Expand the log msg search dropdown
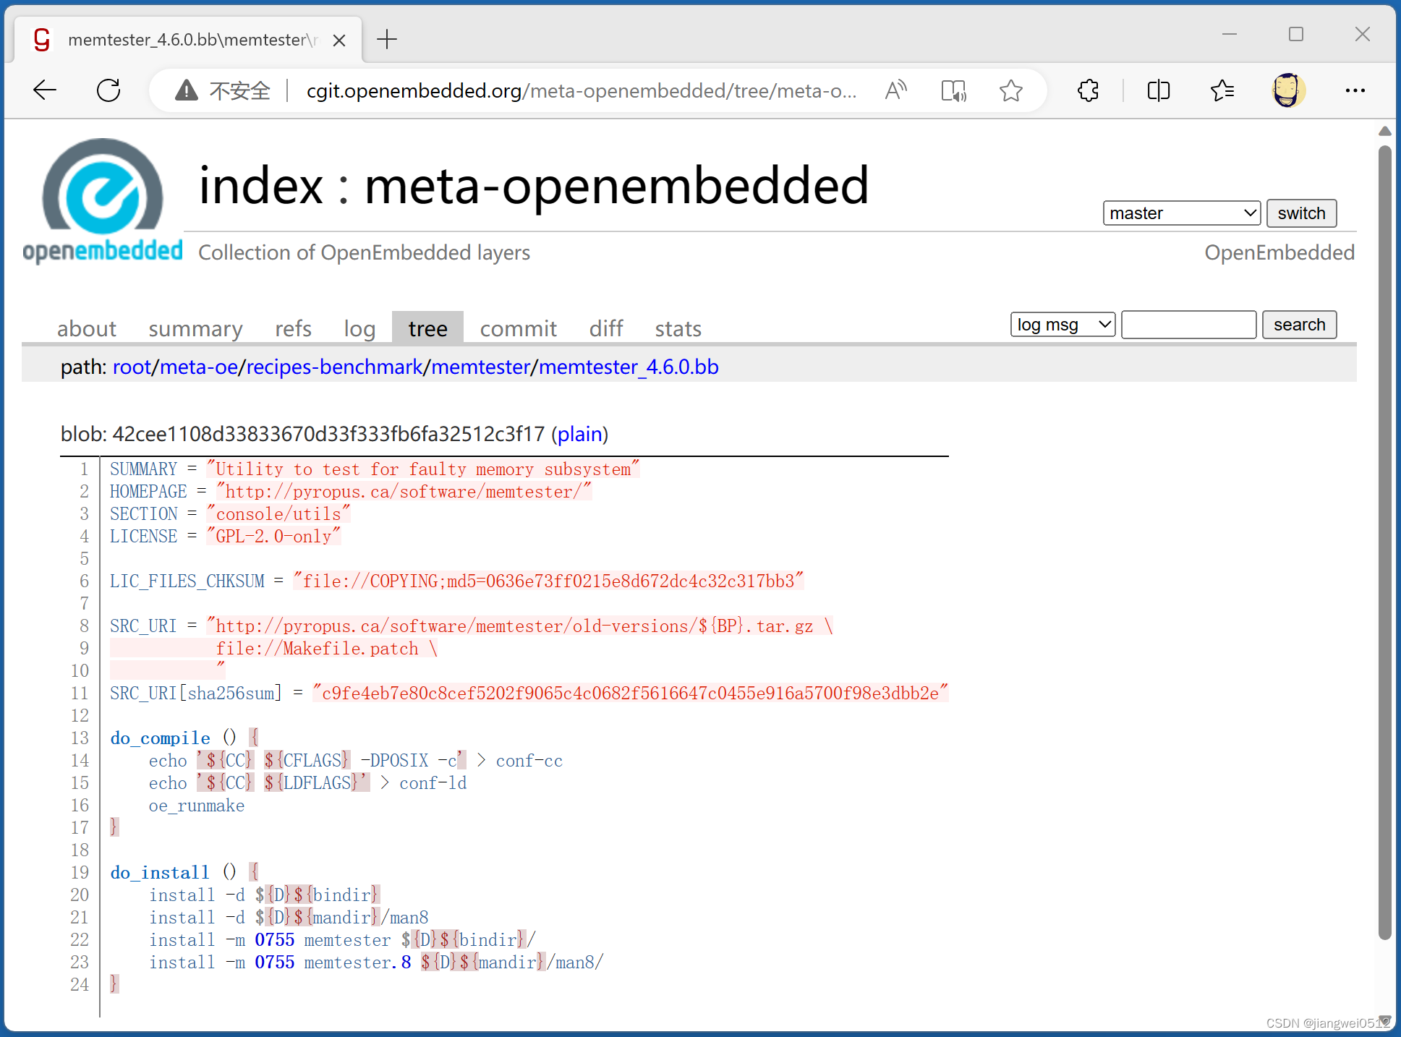The image size is (1401, 1037). [1063, 325]
